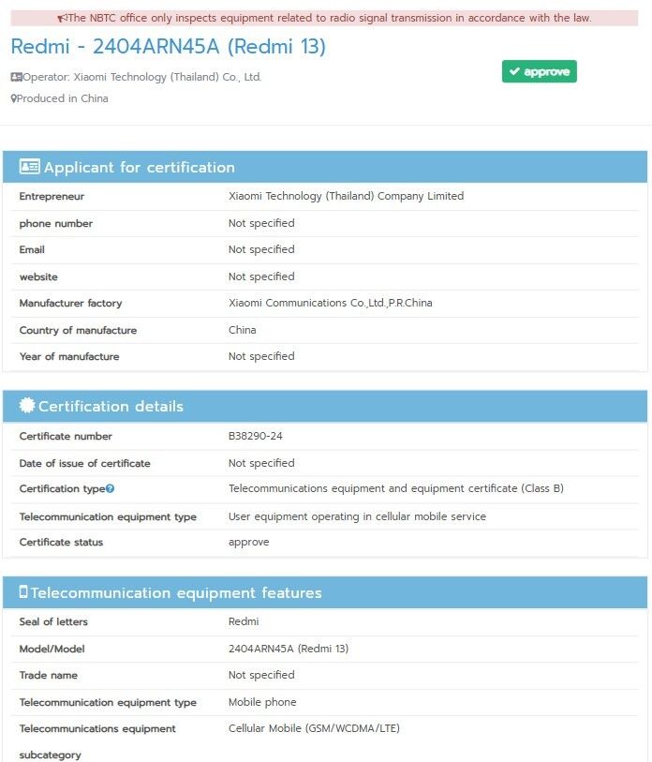
Task: Select the Telecommunication equipment features section header
Action: pos(325,592)
